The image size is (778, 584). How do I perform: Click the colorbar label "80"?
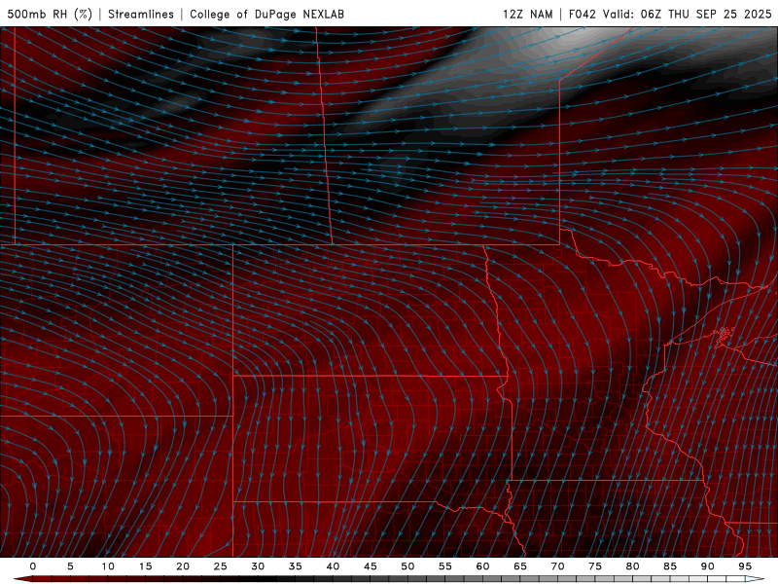(633, 566)
